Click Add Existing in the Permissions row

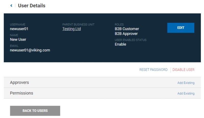[186, 94]
